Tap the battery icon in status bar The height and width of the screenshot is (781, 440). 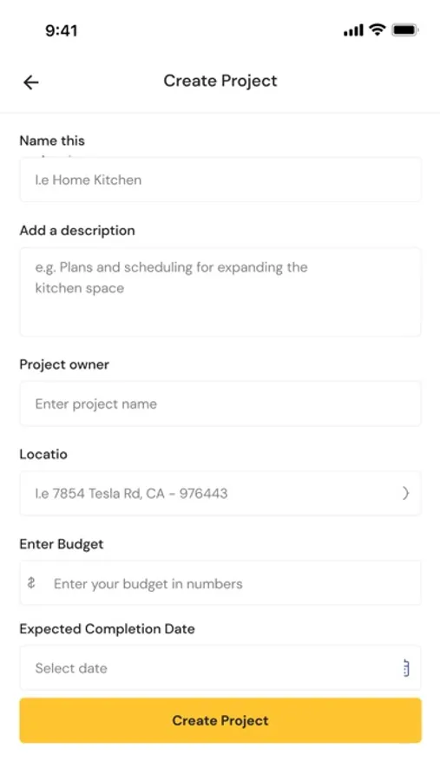pyautogui.click(x=405, y=30)
